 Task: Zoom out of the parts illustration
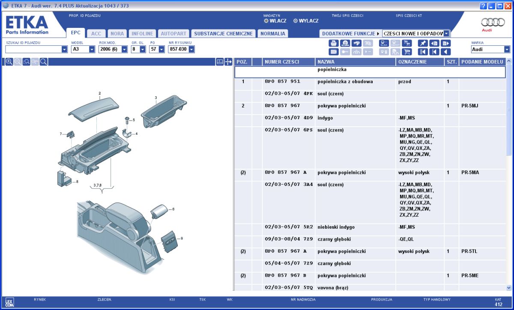point(18,62)
